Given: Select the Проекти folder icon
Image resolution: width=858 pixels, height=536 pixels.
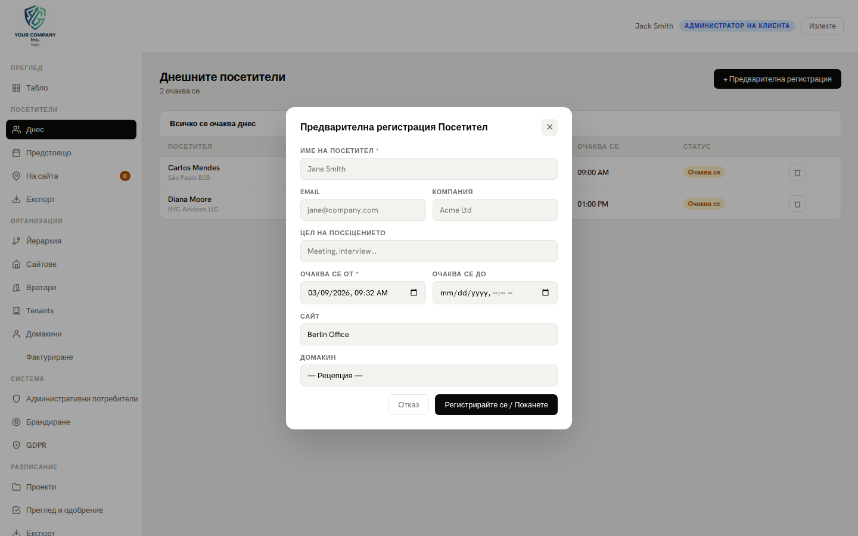Looking at the screenshot, I should 17,487.
